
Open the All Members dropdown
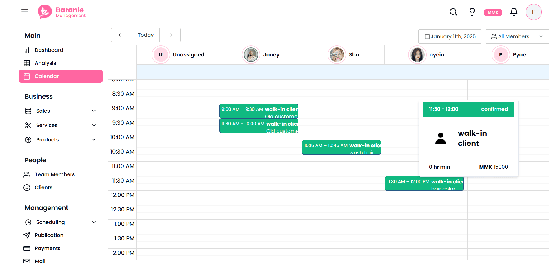pos(516,36)
